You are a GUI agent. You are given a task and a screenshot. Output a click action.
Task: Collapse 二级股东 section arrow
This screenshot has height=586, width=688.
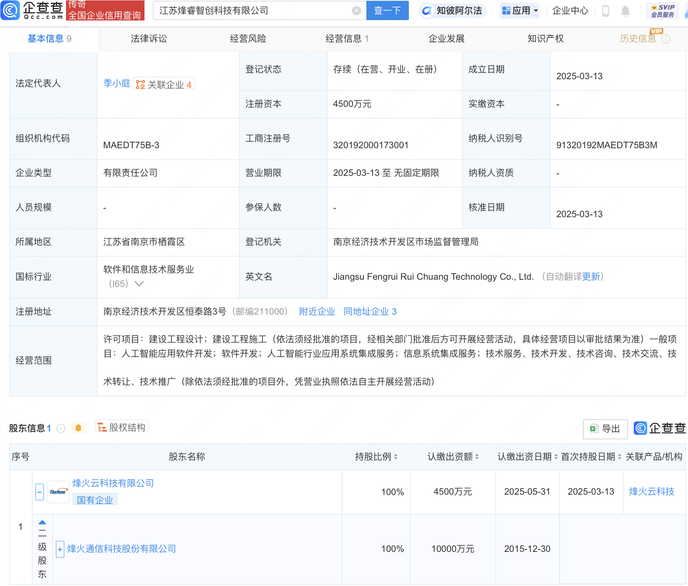coord(42,522)
